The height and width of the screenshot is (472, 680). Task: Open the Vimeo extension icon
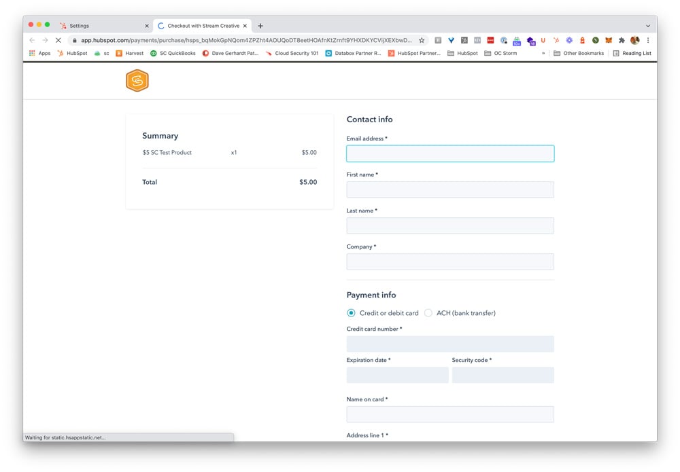(451, 41)
